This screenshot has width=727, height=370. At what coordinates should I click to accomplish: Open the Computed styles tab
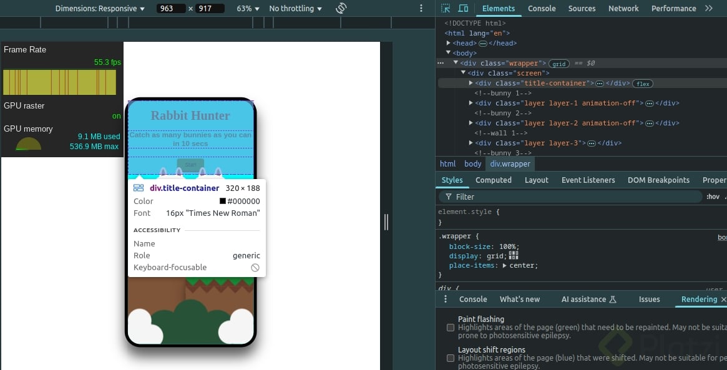(493, 180)
